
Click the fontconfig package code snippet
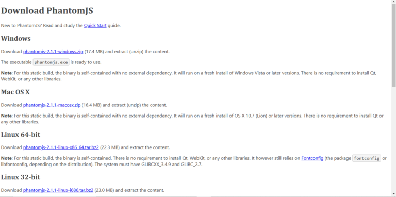point(367,158)
